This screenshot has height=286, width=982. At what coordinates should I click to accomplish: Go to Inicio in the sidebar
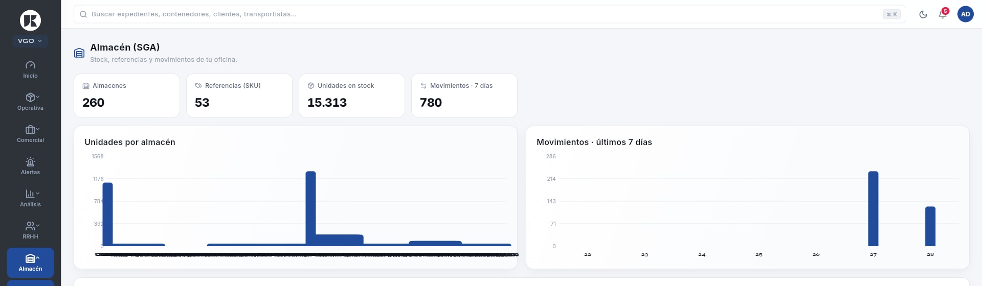tap(30, 70)
